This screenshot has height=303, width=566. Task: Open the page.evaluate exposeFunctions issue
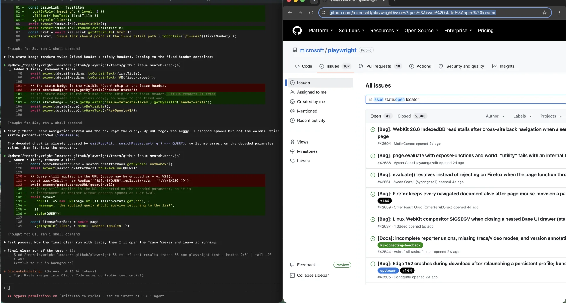(x=471, y=156)
